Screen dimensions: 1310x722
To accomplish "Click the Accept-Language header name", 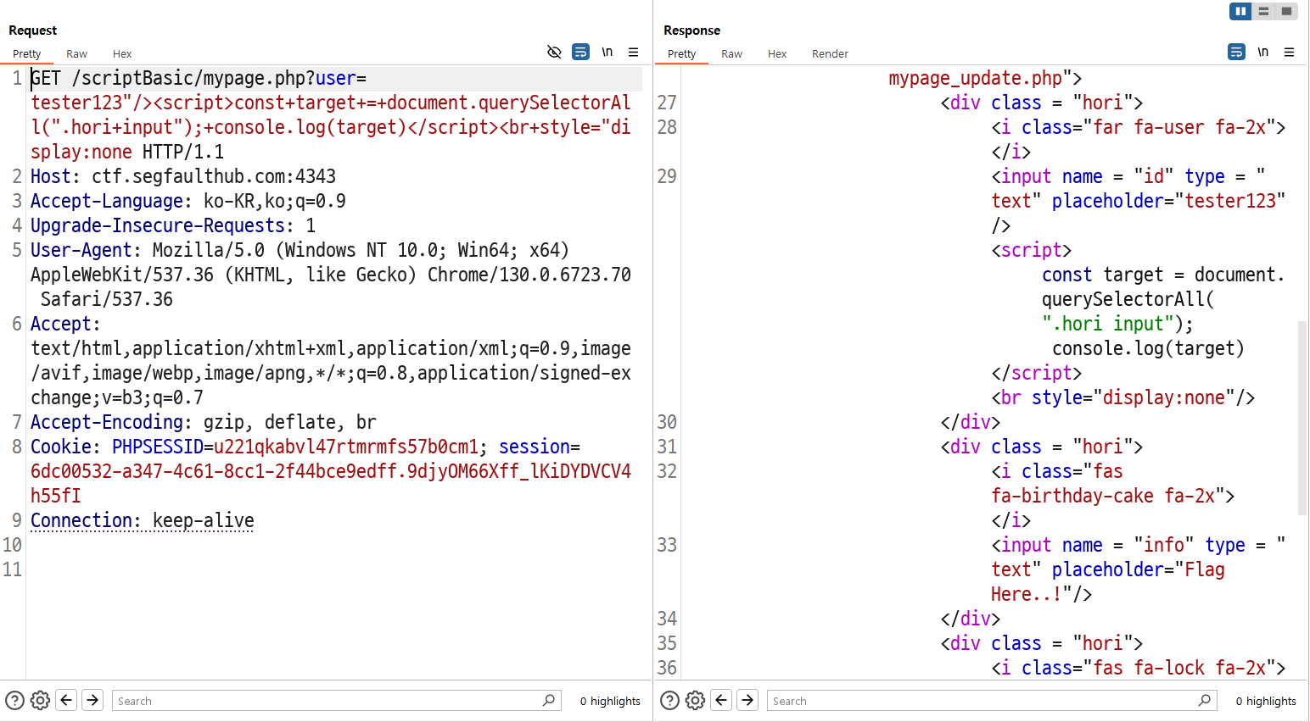I will (x=107, y=201).
